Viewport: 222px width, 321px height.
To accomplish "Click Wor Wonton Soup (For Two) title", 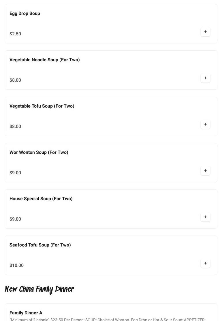I will click(39, 152).
